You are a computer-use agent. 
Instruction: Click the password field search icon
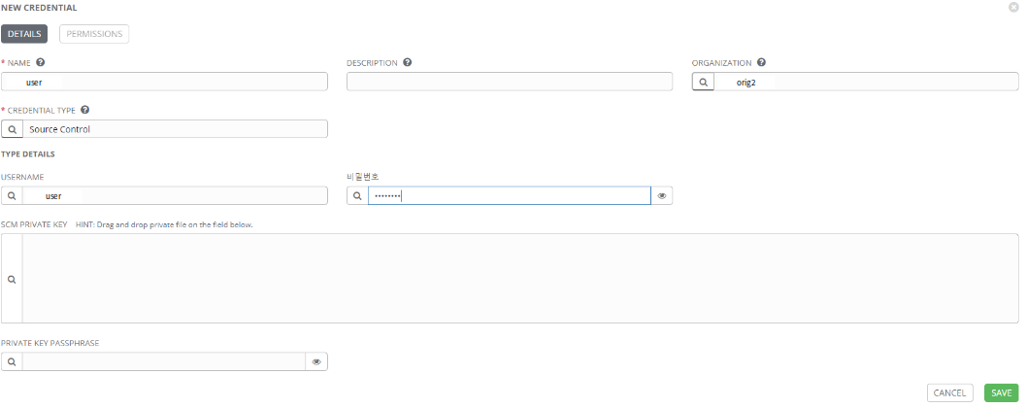(357, 196)
